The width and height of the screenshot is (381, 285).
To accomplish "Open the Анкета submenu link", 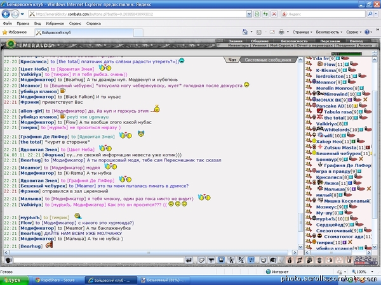I will pos(365,46).
